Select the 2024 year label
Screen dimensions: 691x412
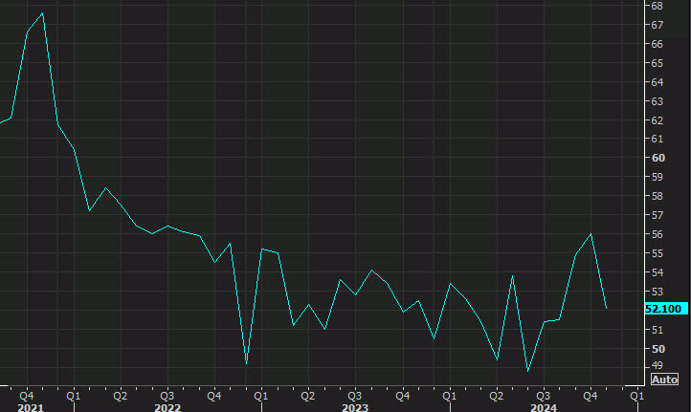click(x=543, y=406)
